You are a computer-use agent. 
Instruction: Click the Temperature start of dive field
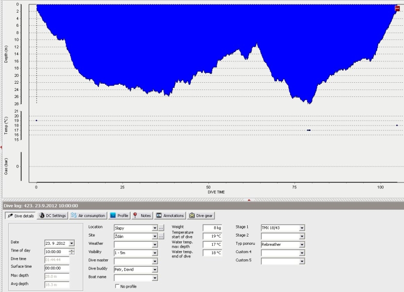coord(212,236)
